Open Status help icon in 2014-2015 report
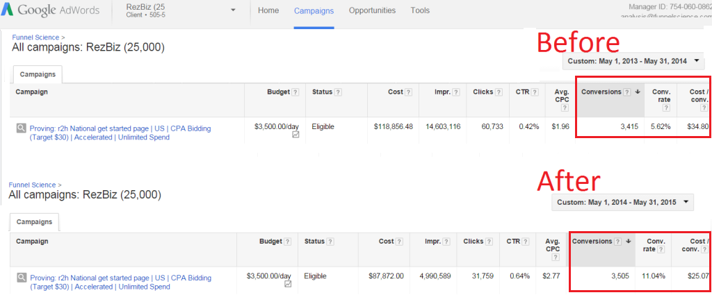 click(x=330, y=242)
